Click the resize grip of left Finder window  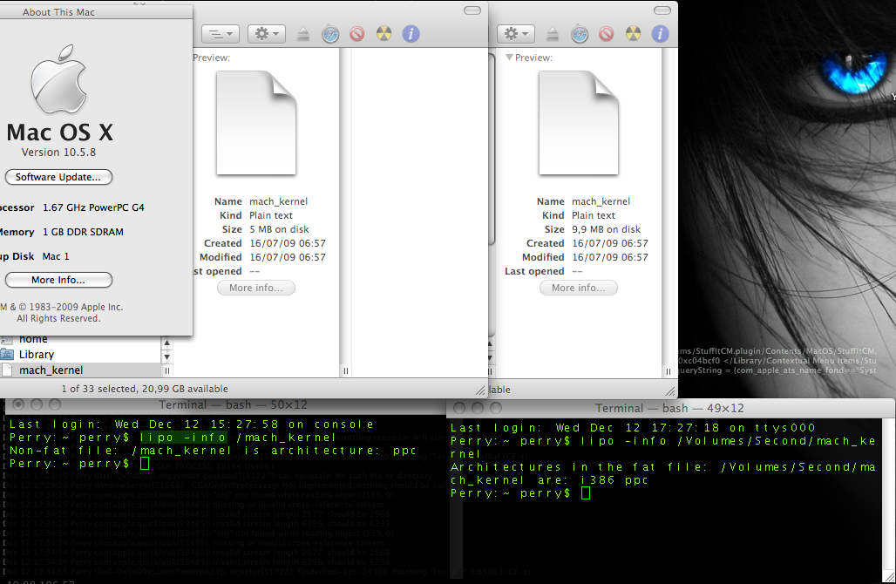480,390
